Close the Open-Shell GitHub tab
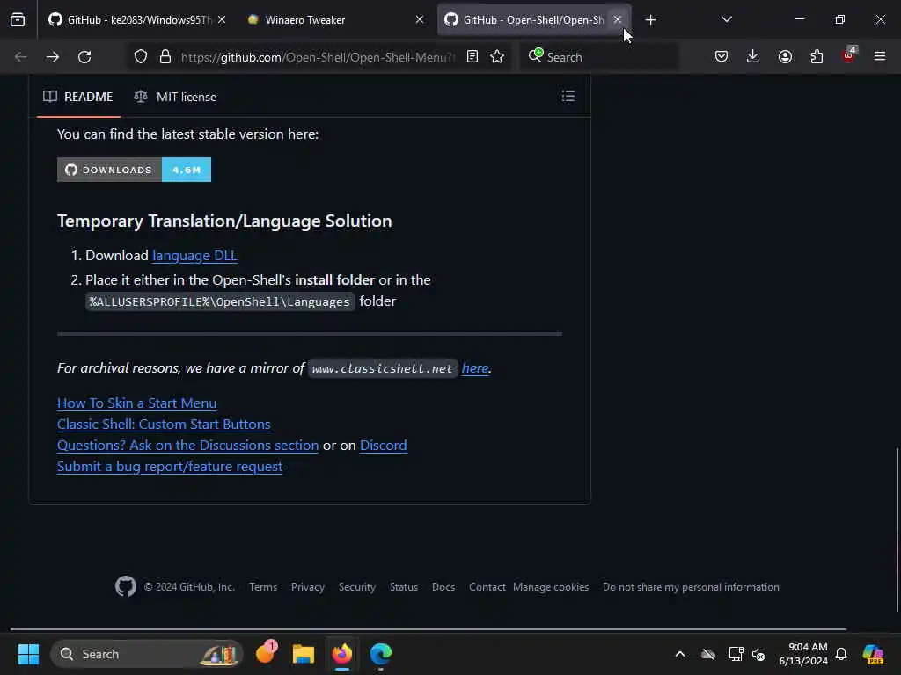The width and height of the screenshot is (901, 675). (x=617, y=19)
